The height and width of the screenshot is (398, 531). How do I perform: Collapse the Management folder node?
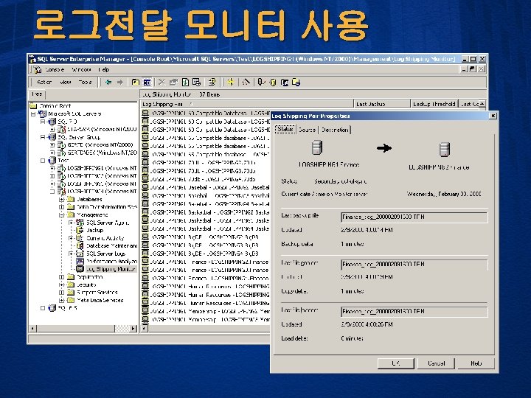[x=62, y=215]
